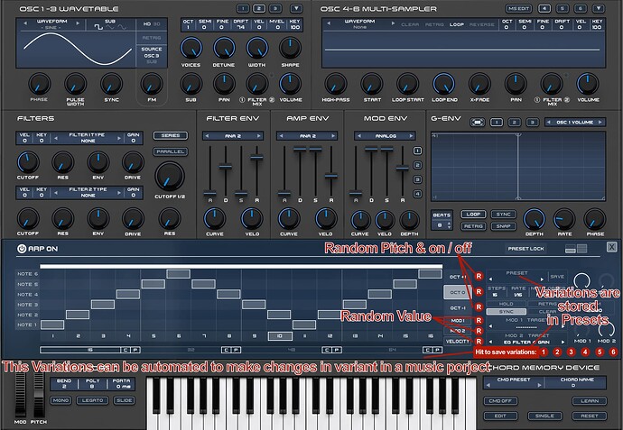
Task: Open arp EQ FILTER GAIN target selector
Action: (526, 342)
